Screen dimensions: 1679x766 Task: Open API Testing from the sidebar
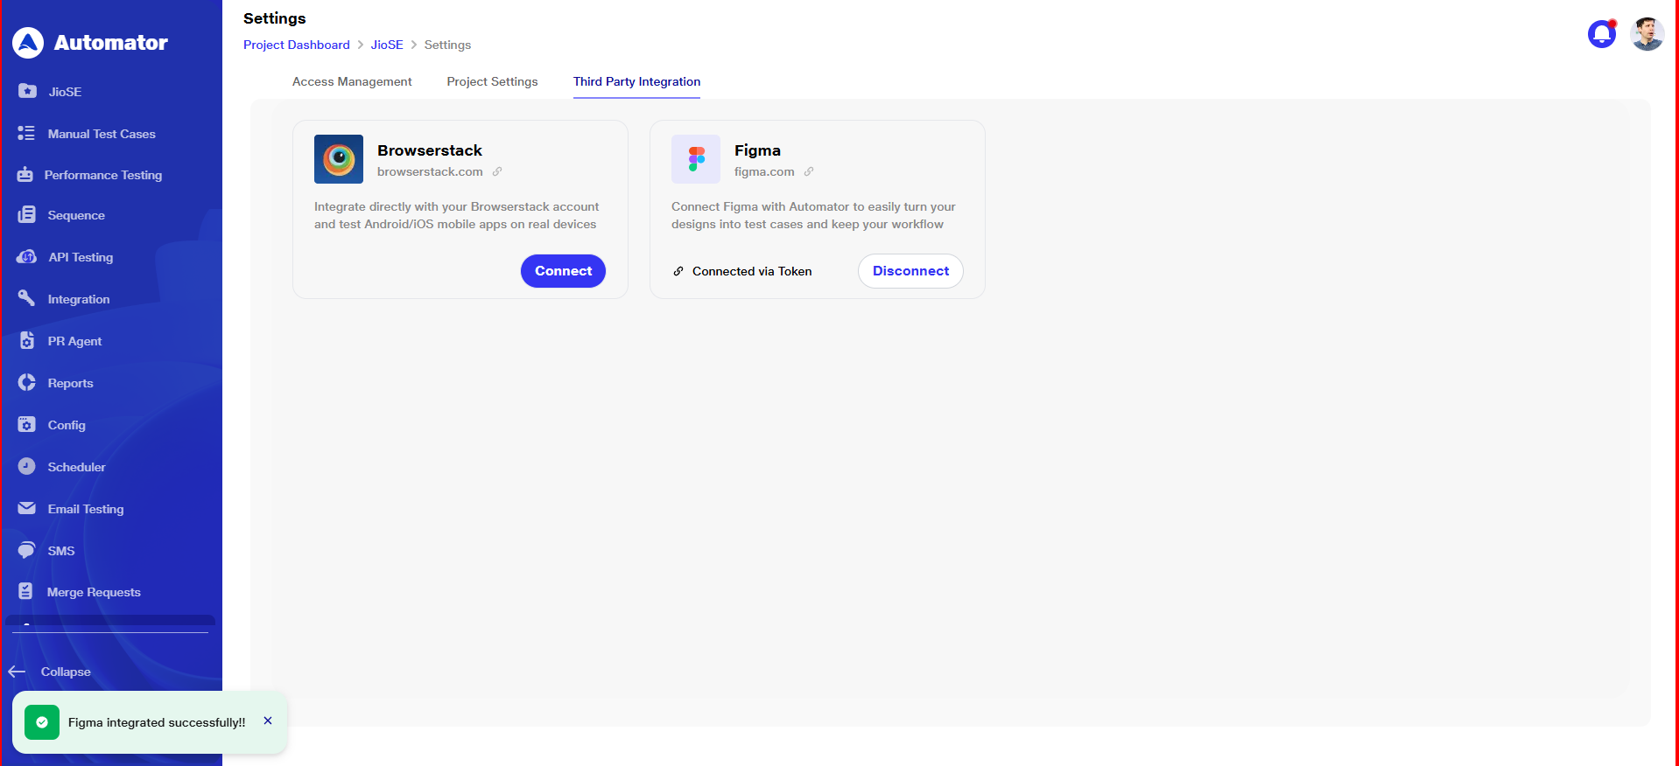(x=80, y=257)
